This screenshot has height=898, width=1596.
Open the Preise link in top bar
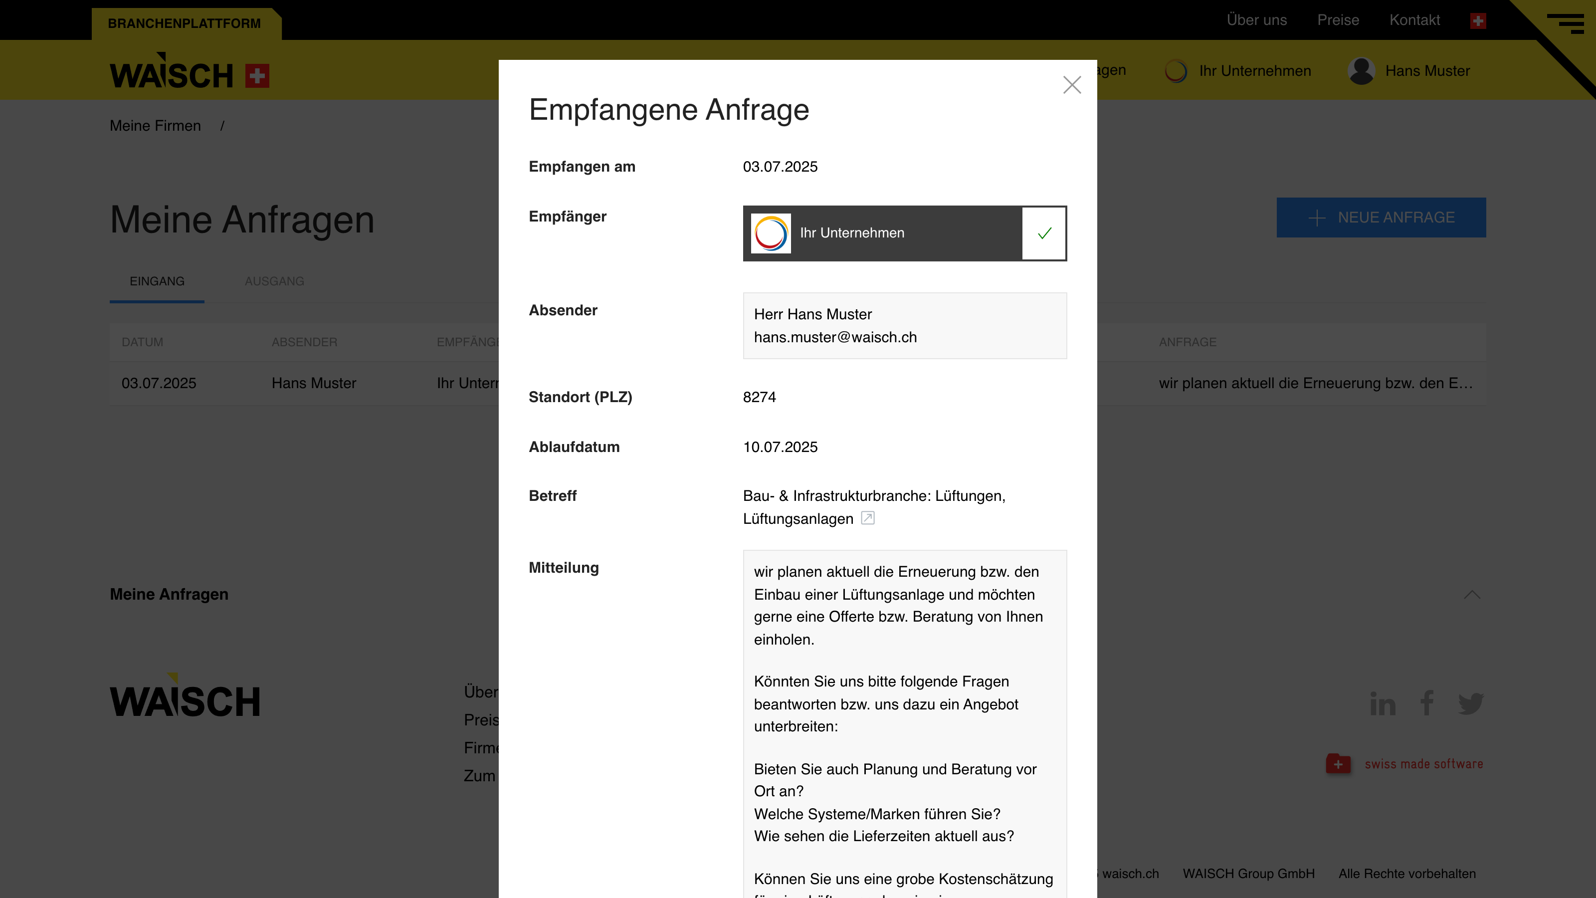tap(1338, 20)
